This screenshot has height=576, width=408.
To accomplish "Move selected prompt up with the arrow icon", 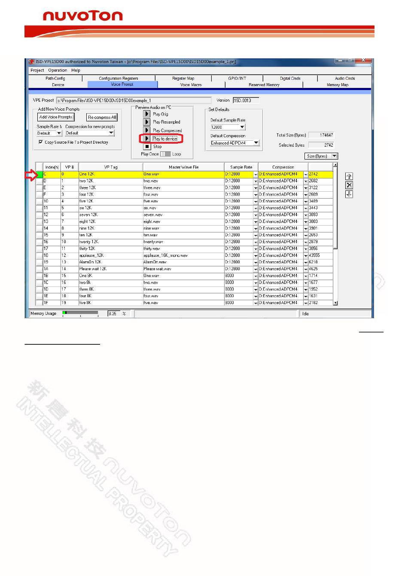I will [349, 176].
